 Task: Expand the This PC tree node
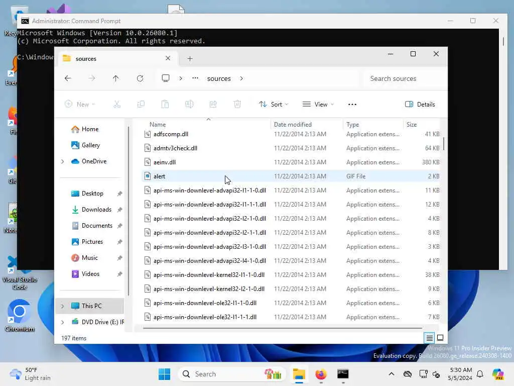63,306
